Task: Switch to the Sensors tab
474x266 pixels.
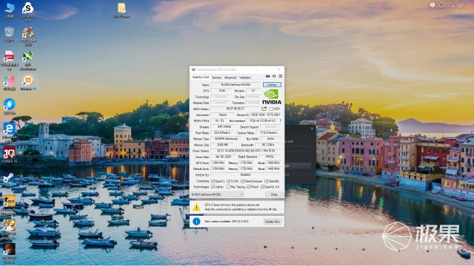Action: pos(217,78)
